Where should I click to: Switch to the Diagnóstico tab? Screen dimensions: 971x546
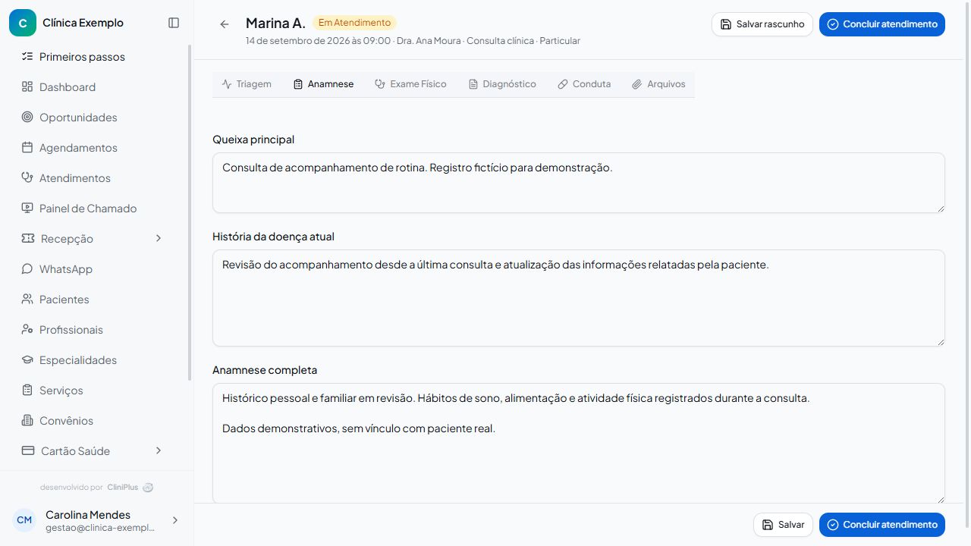click(502, 84)
